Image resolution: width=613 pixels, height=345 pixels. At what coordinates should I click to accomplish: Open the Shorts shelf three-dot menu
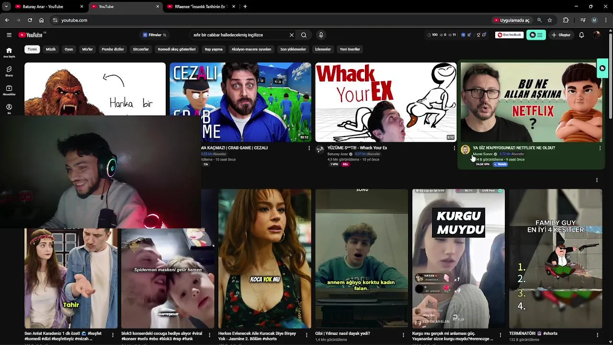click(x=597, y=180)
